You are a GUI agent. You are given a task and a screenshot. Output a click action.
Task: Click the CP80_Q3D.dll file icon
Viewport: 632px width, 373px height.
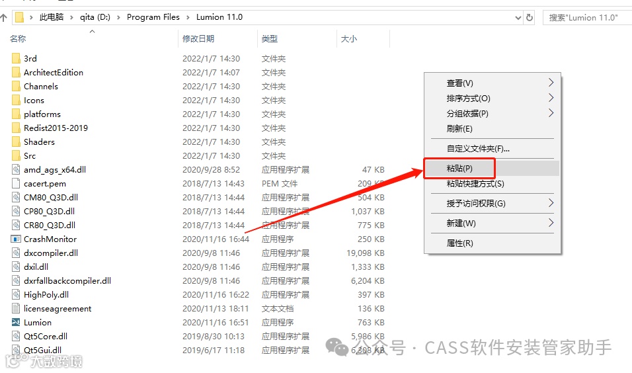(x=16, y=211)
